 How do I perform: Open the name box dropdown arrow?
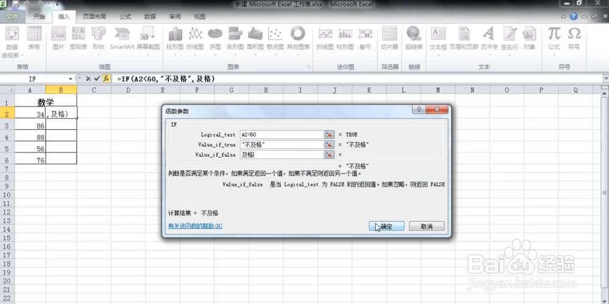click(x=70, y=79)
